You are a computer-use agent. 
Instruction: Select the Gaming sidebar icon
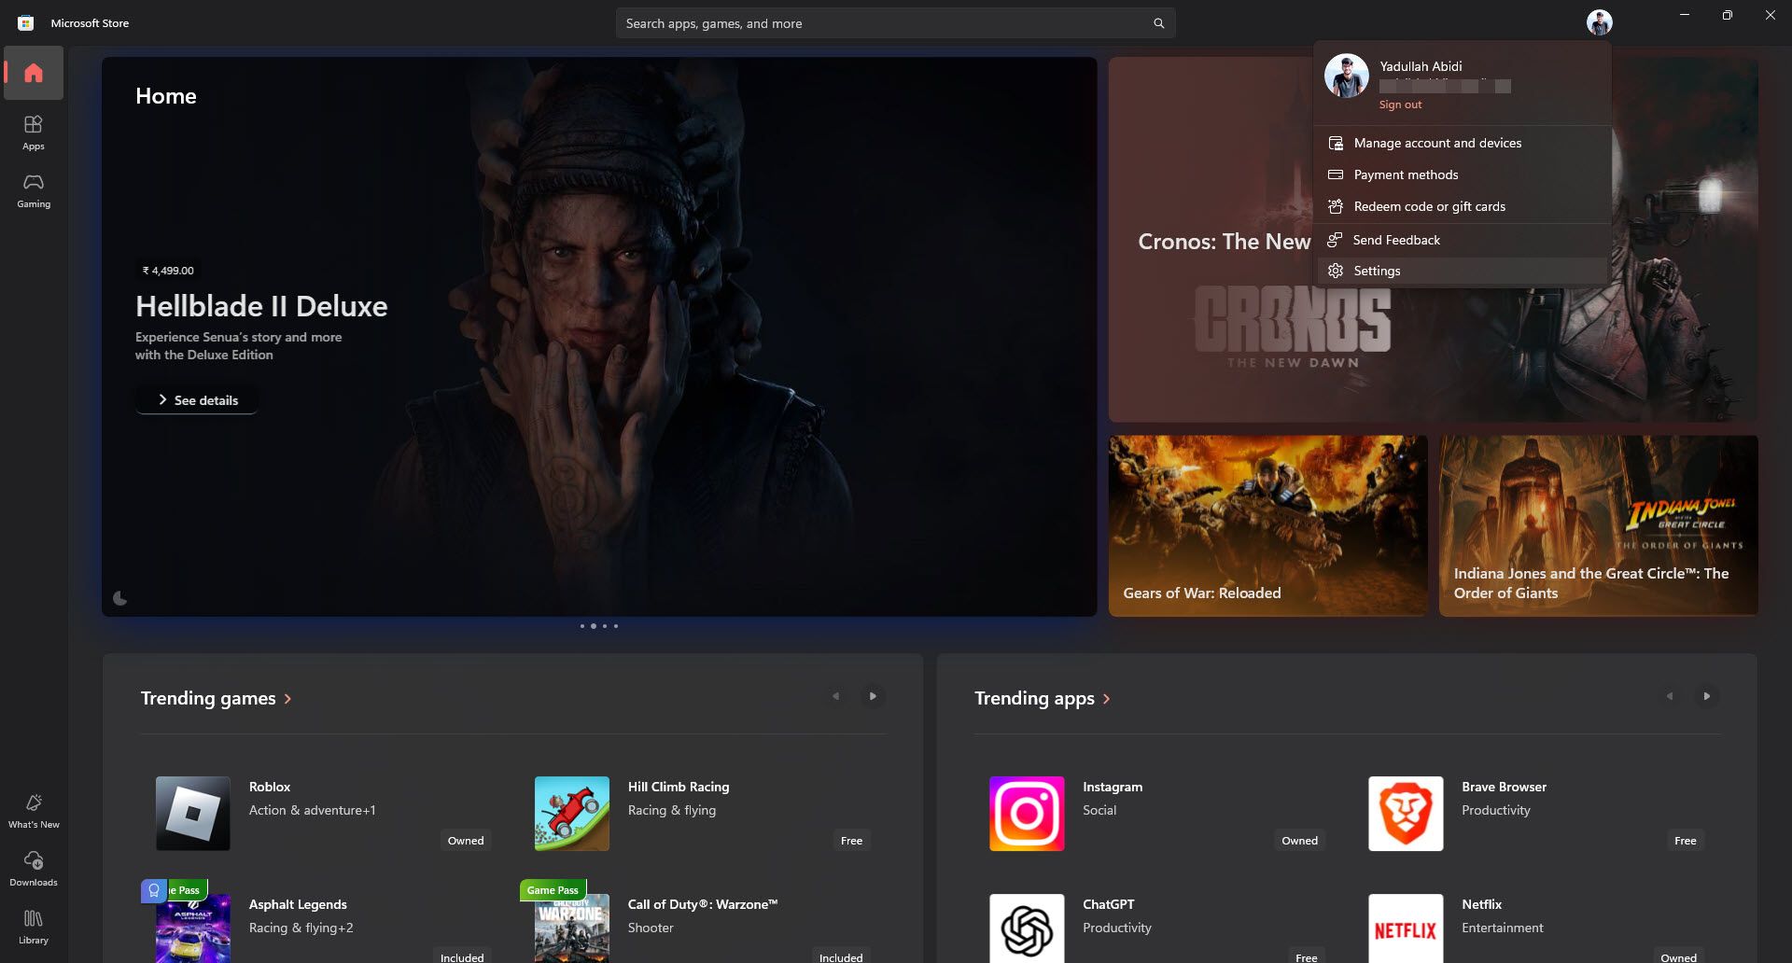pos(33,190)
